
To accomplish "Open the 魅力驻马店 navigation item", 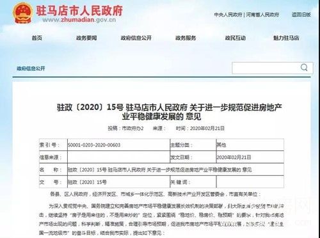I will click(286, 38).
